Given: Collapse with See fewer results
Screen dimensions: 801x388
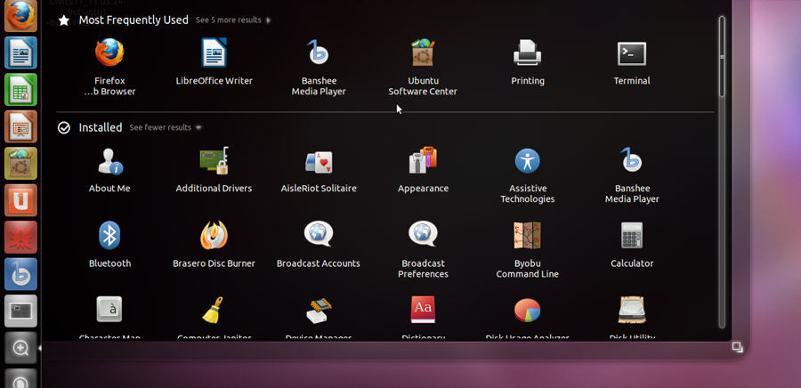Looking at the screenshot, I should (165, 127).
